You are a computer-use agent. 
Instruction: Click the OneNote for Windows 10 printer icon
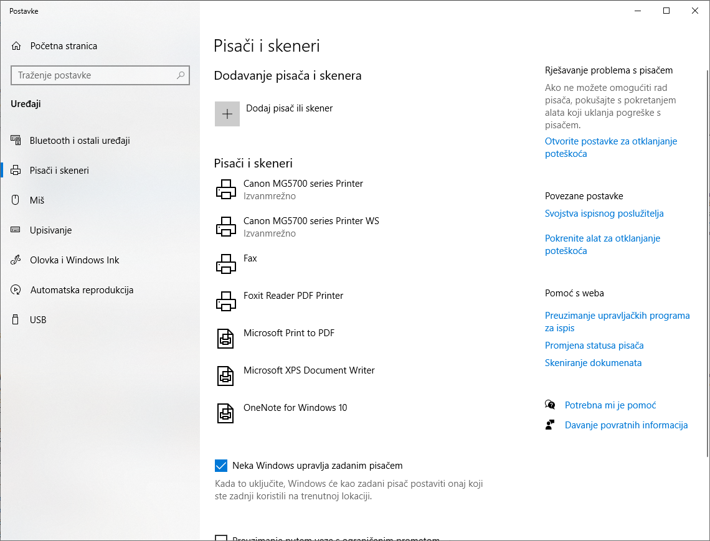click(225, 413)
